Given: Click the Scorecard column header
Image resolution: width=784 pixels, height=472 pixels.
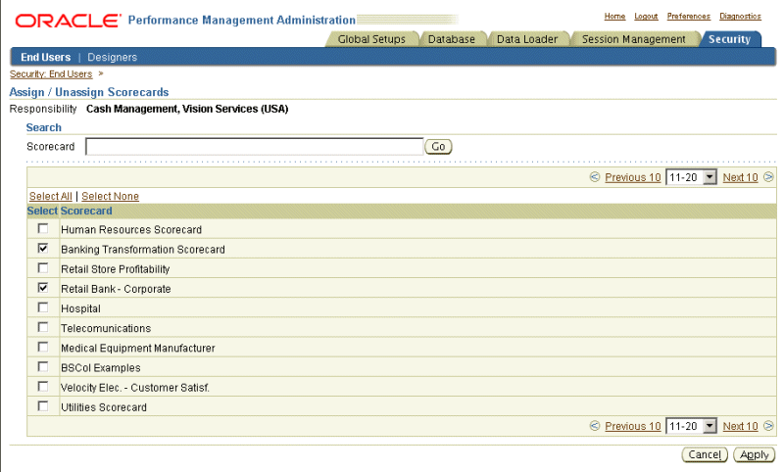Looking at the screenshot, I should (x=86, y=211).
